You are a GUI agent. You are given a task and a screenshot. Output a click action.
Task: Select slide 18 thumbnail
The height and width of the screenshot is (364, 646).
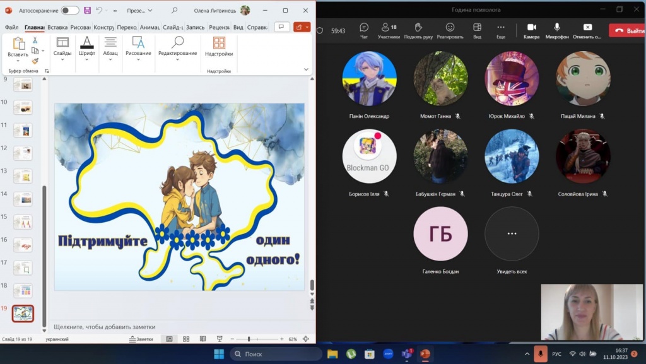pyautogui.click(x=23, y=291)
